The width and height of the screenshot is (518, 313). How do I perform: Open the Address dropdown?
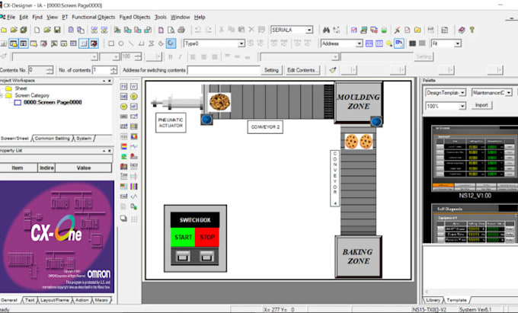coord(359,43)
